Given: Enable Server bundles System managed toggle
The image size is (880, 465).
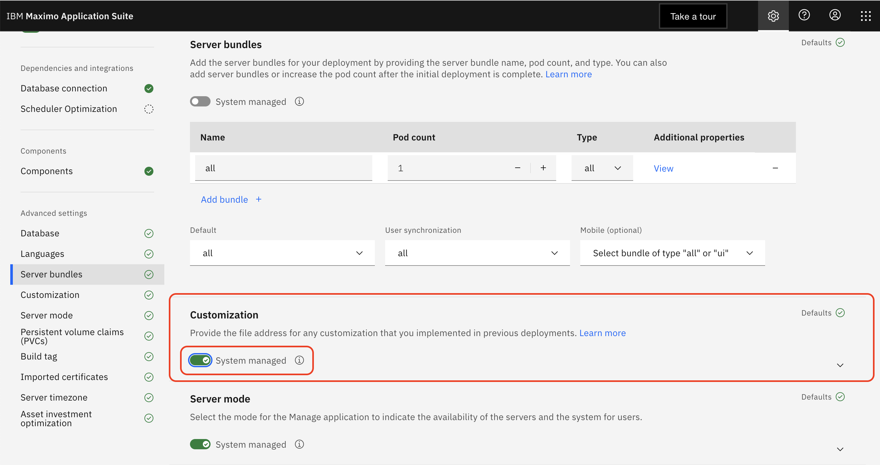Looking at the screenshot, I should [x=200, y=101].
